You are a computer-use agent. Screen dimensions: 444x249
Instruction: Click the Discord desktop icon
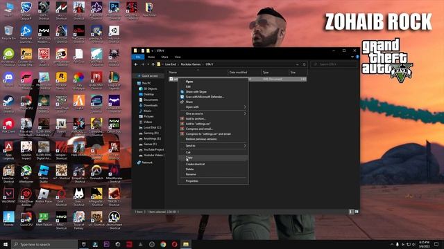pyautogui.click(x=8, y=80)
